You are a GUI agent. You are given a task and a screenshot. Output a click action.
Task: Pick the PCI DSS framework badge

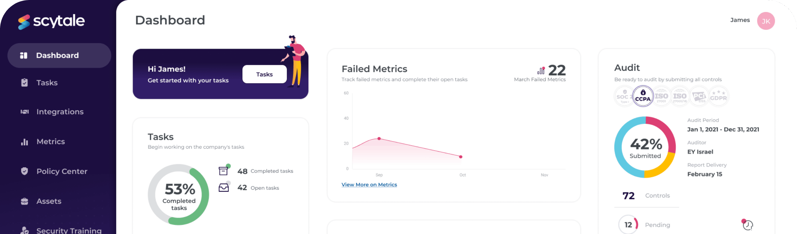(x=699, y=96)
